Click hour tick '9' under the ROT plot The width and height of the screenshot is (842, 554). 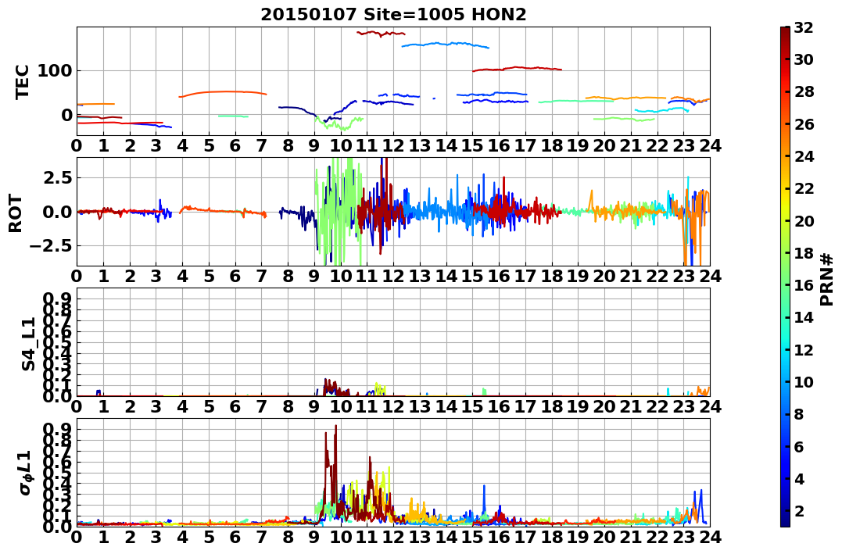314,276
